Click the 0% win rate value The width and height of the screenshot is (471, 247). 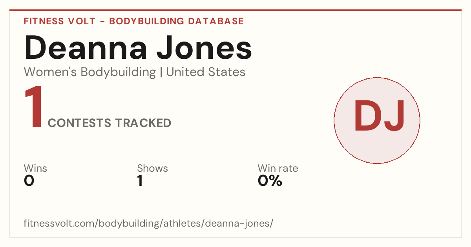[x=270, y=181]
